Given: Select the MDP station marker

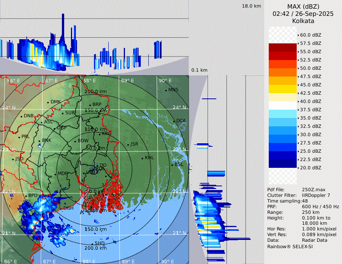Looking at the screenshot, I should 55,174.
